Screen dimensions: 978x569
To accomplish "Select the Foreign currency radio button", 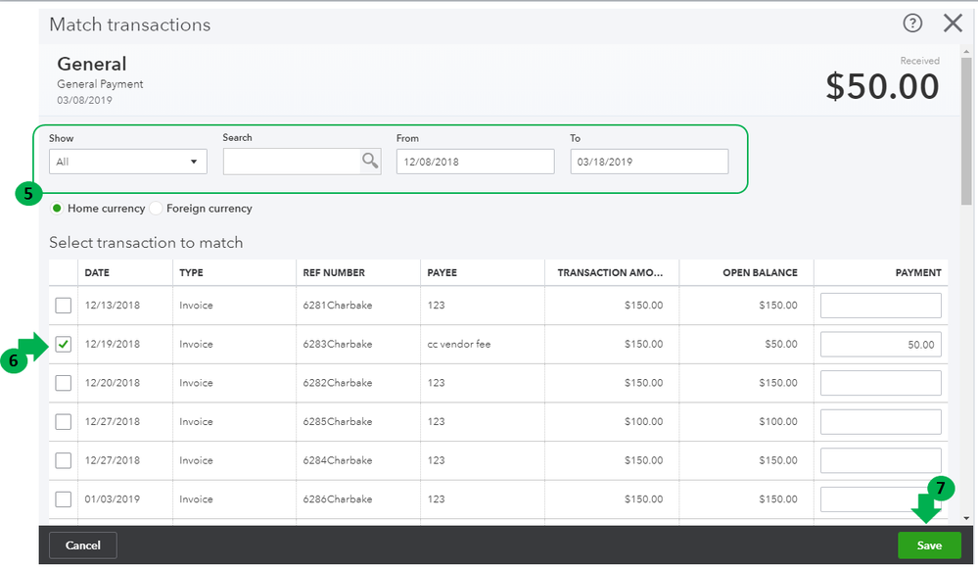I will click(157, 209).
